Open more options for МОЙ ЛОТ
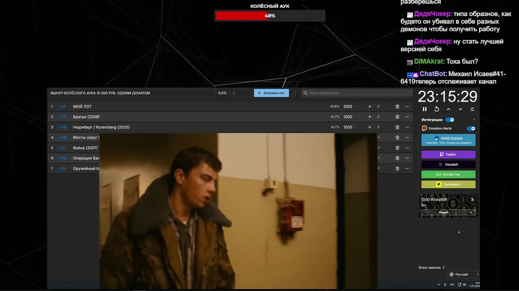Image resolution: width=519 pixels, height=291 pixels. 407,107
